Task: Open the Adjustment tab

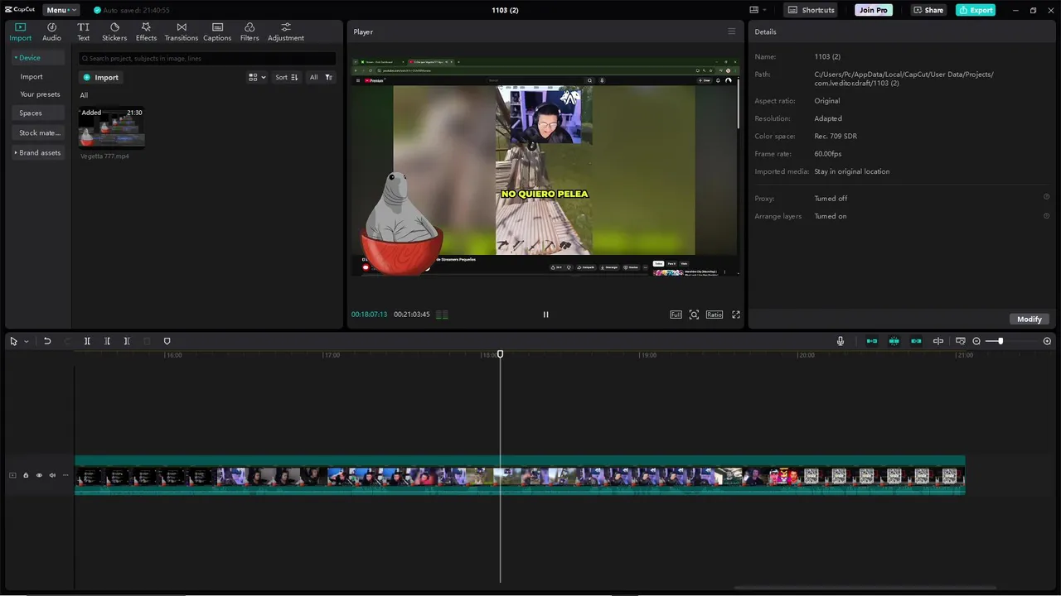Action: tap(285, 31)
